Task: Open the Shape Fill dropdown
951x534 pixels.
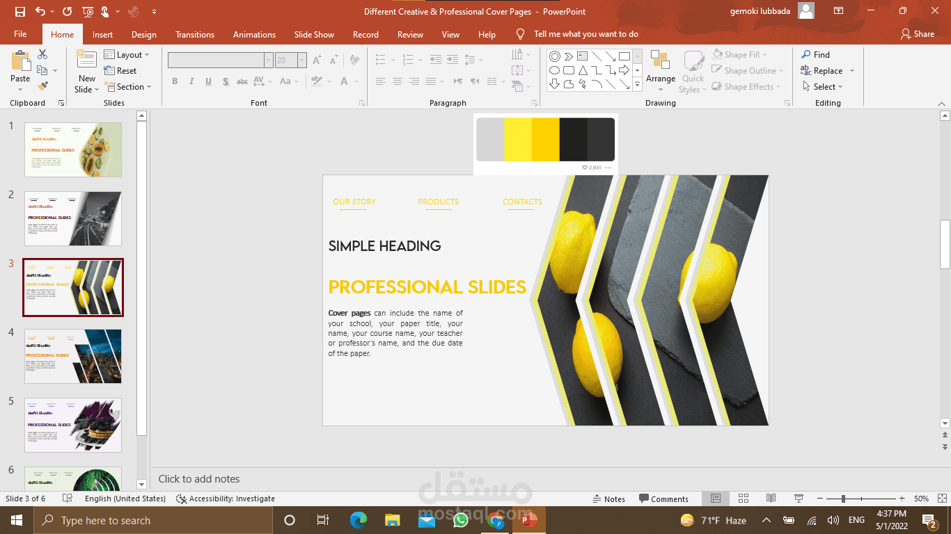Action: [x=739, y=55]
